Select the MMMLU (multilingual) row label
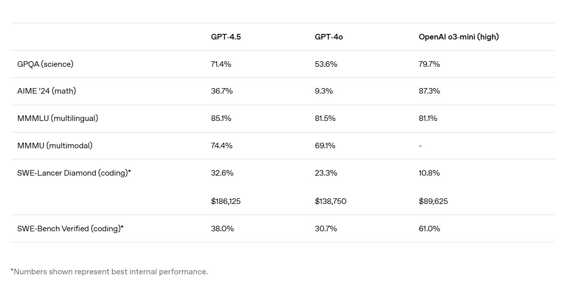570x292 pixels. click(x=58, y=118)
